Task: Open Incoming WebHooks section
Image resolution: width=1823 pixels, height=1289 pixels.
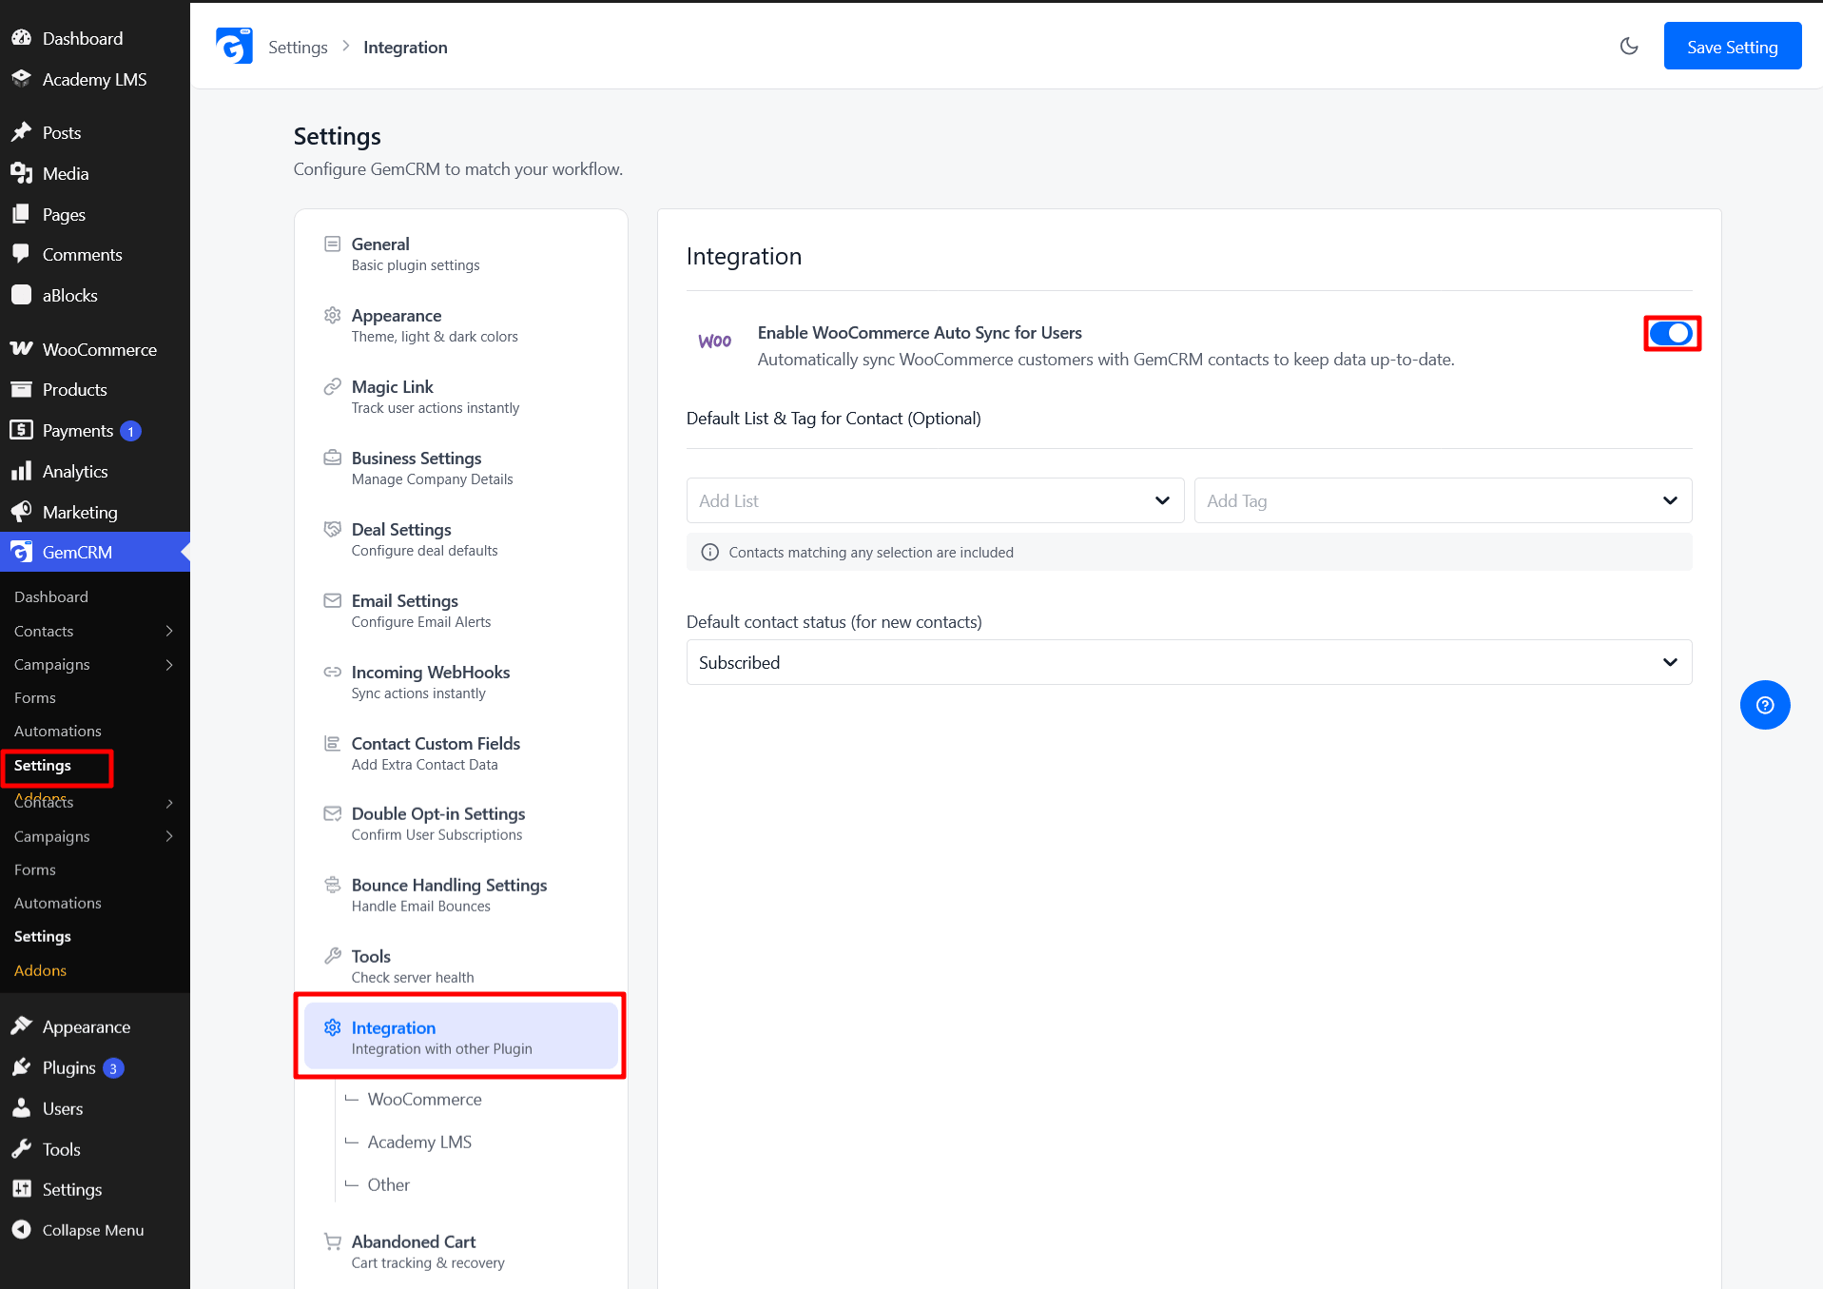Action: pyautogui.click(x=461, y=682)
